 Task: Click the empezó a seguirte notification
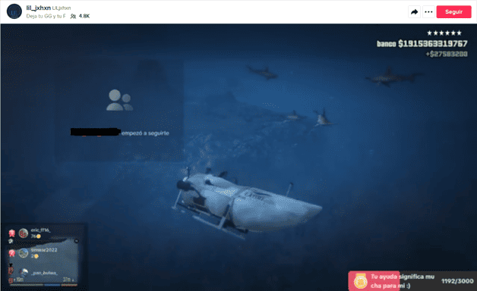coord(145,133)
